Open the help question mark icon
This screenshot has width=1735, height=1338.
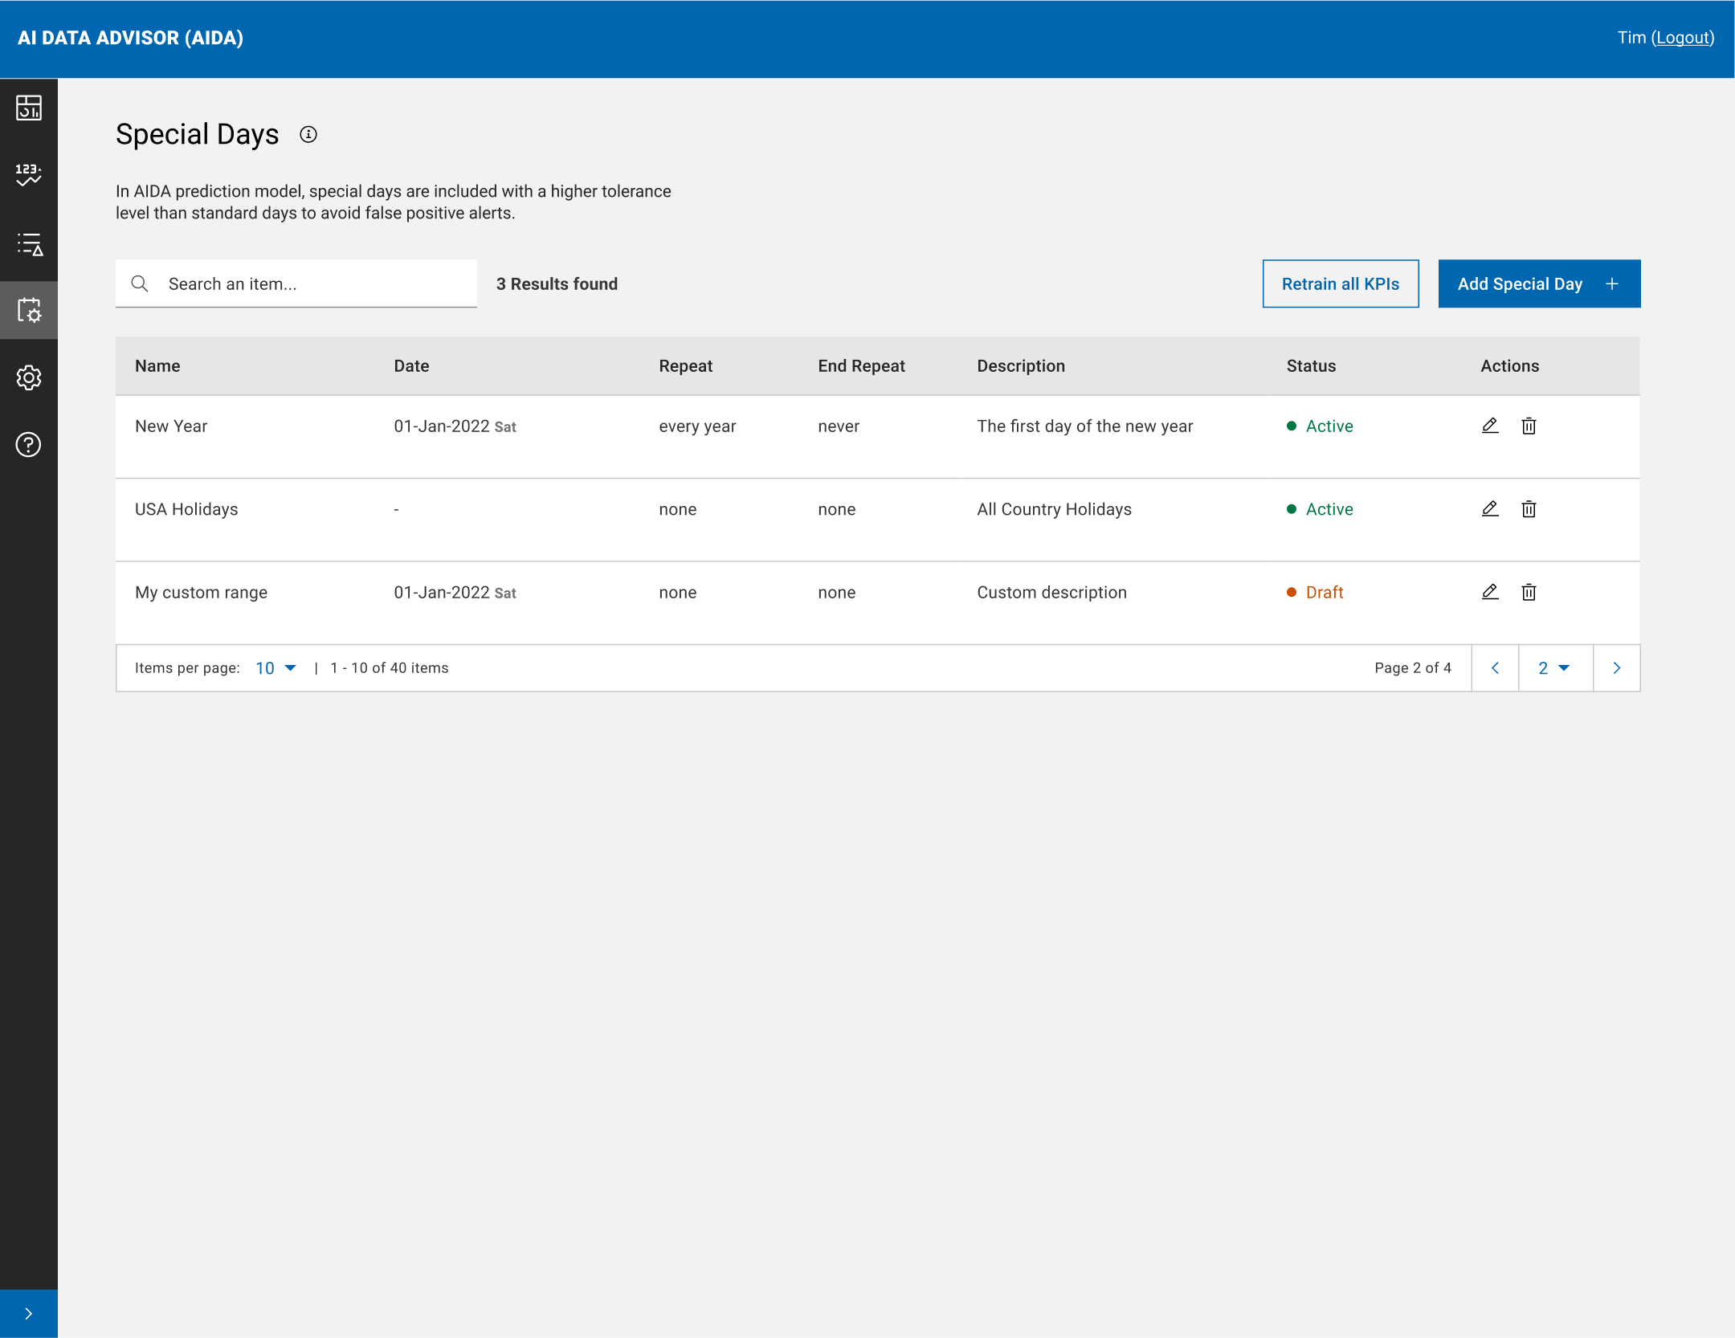click(29, 444)
